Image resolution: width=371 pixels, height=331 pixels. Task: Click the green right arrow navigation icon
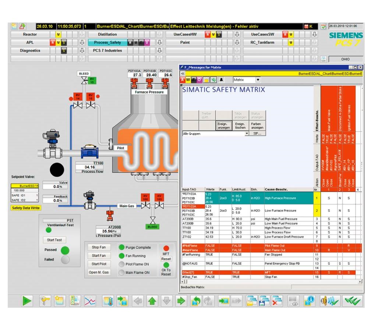pos(181,301)
